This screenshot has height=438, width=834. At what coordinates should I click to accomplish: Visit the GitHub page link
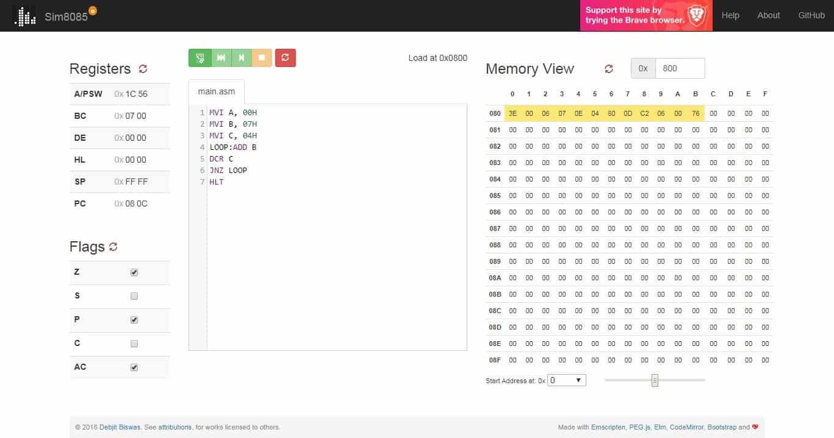[x=811, y=15]
